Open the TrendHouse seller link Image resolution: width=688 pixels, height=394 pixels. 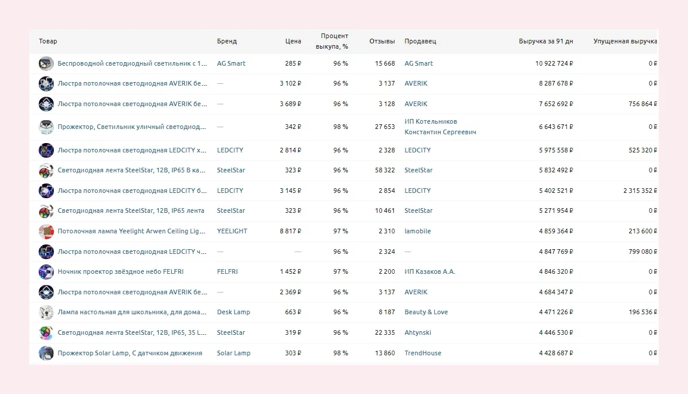[x=423, y=353]
